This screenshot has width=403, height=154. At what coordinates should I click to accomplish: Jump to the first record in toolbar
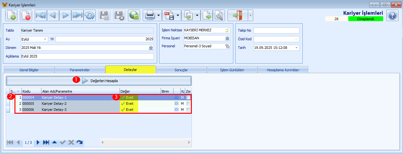[x=40, y=15]
